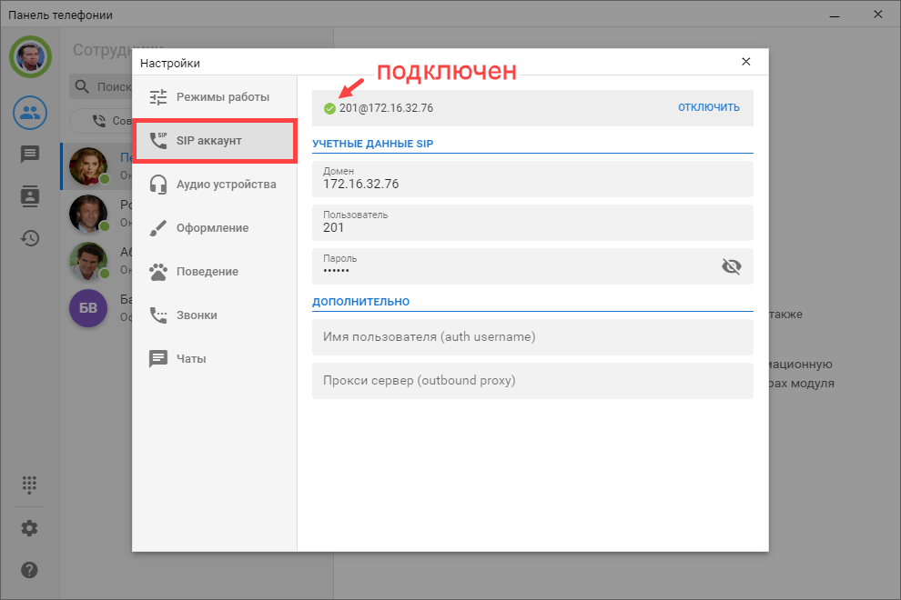Open the help question mark icon
This screenshot has height=600, width=901.
pos(30,570)
